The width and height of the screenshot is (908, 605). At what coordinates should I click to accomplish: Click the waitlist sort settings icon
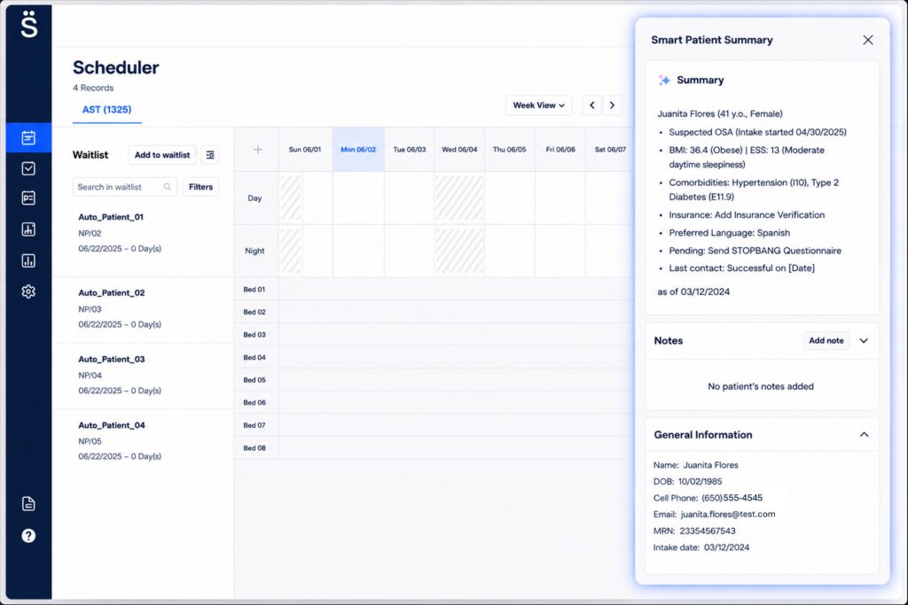point(210,155)
